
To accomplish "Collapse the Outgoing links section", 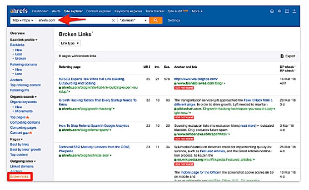I will pos(23,161).
